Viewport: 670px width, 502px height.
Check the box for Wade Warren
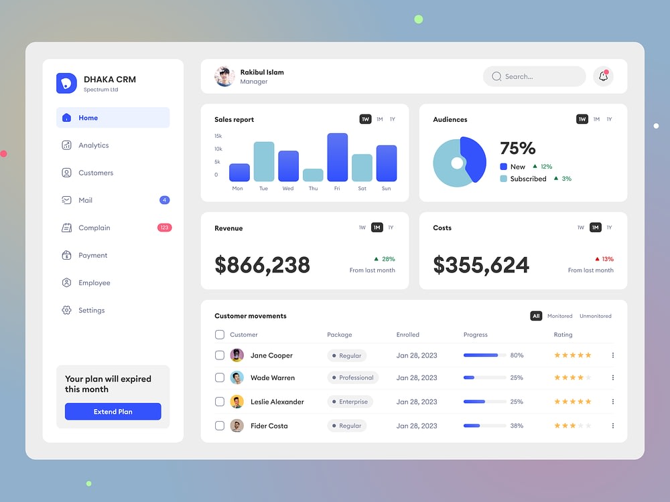pos(220,378)
